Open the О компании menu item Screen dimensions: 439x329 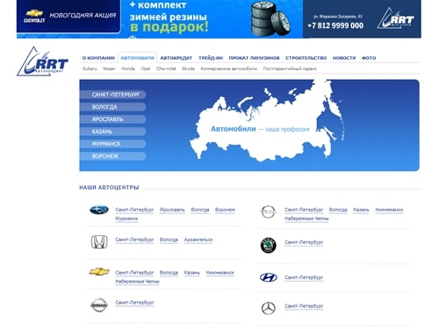coord(98,58)
